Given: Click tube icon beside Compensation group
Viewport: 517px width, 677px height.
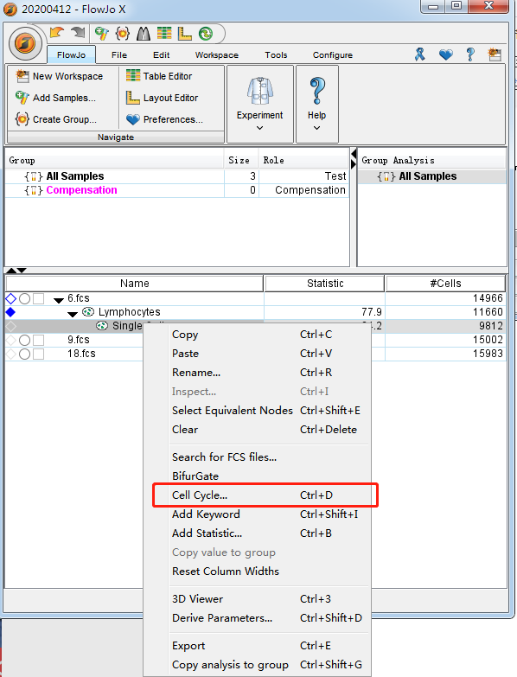Looking at the screenshot, I should tap(34, 190).
